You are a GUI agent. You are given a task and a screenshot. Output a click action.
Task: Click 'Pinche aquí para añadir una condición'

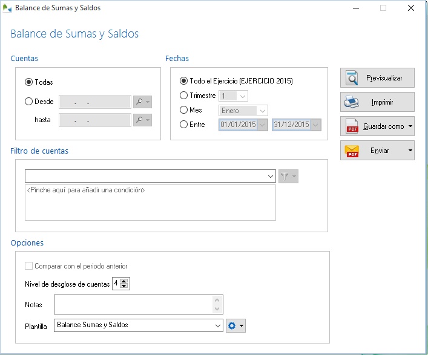[x=86, y=190]
